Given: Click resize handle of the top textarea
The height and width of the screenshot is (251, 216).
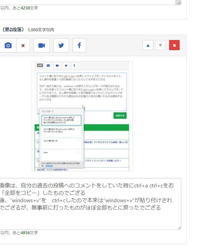Looking at the screenshot, I should [179, 3].
